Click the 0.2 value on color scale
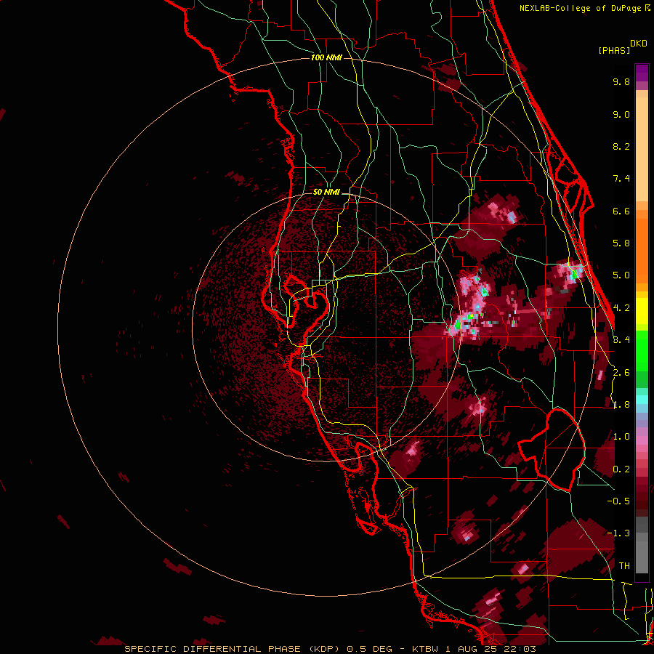 point(621,469)
